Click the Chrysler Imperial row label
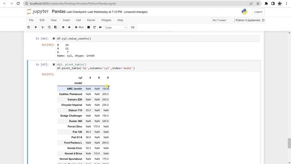The image size is (291, 164). (x=72, y=105)
